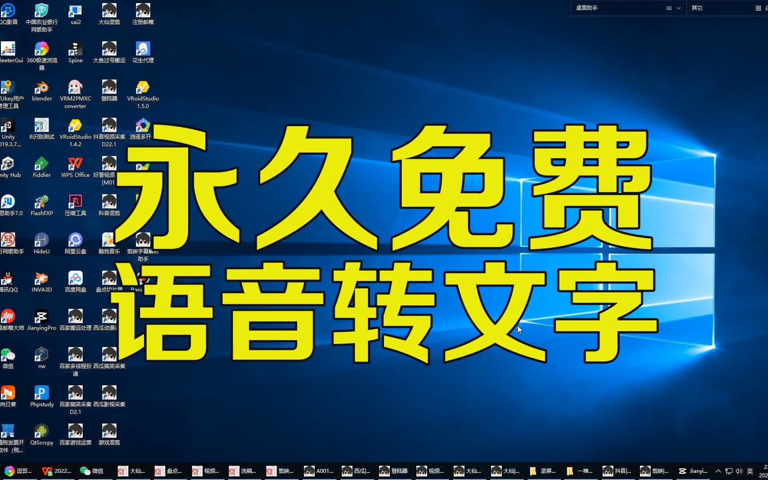Show hidden system tray icons
This screenshot has height=480, width=768.
tap(718, 471)
